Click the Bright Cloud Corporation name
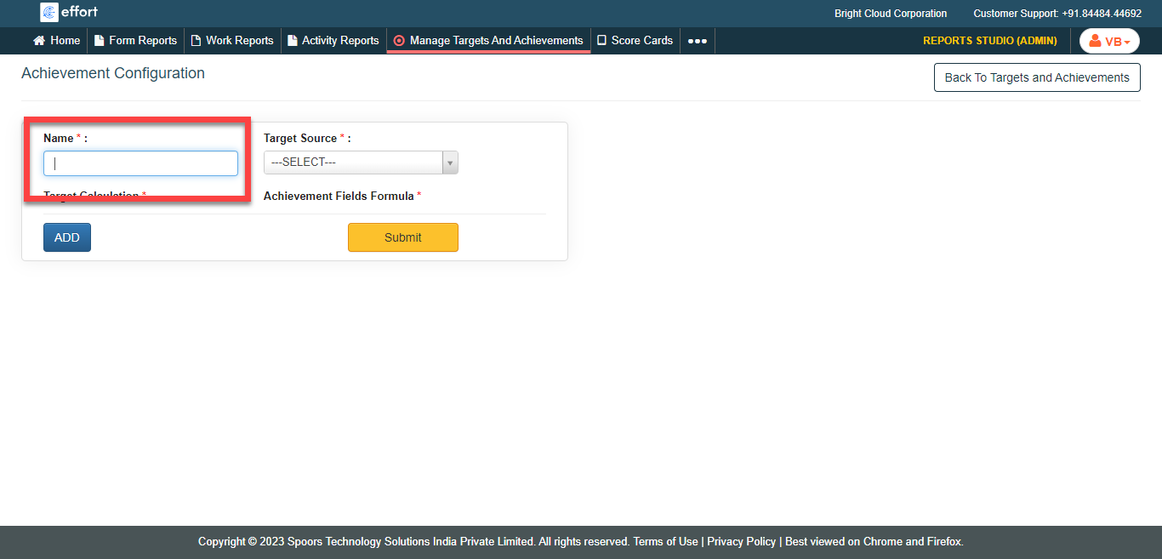 tap(890, 14)
